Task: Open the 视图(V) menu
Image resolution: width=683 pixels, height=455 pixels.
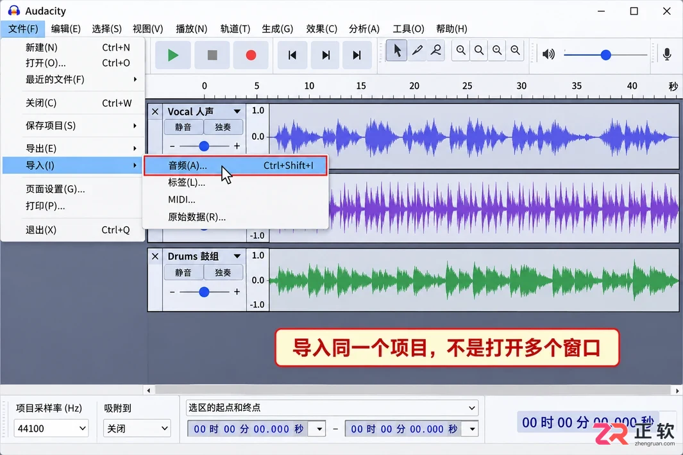Action: click(x=148, y=29)
